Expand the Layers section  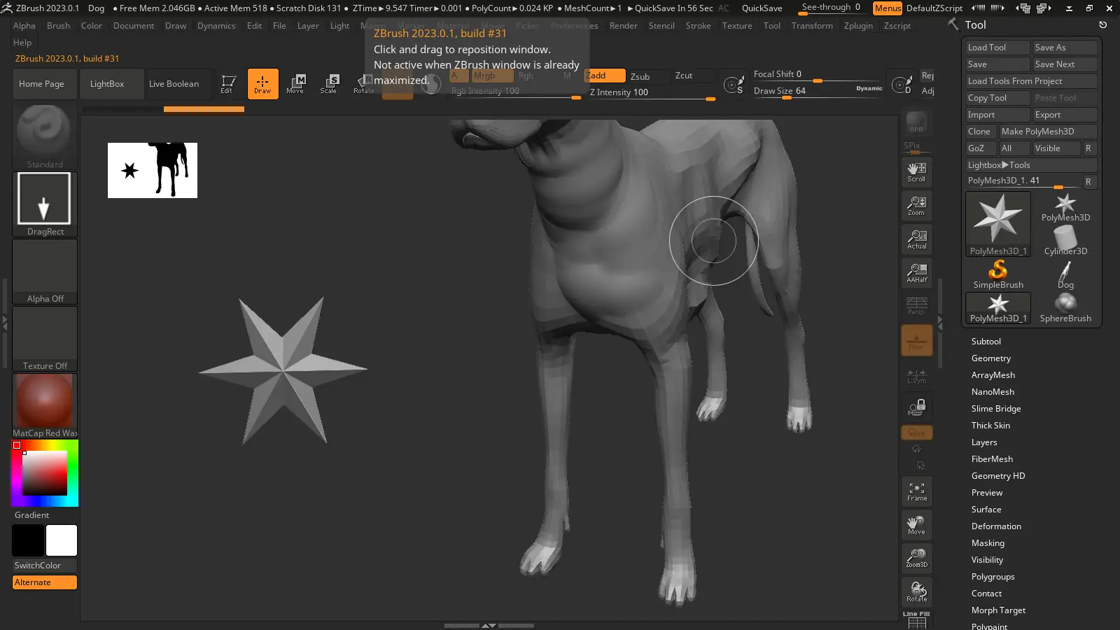[x=983, y=442]
